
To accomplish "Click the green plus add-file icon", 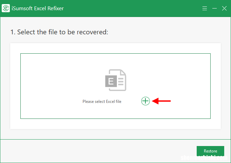I will pyautogui.click(x=145, y=101).
